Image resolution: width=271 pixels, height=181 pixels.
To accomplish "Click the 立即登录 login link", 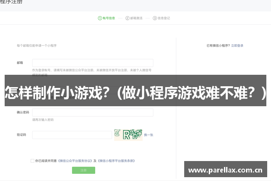I will 237,45.
